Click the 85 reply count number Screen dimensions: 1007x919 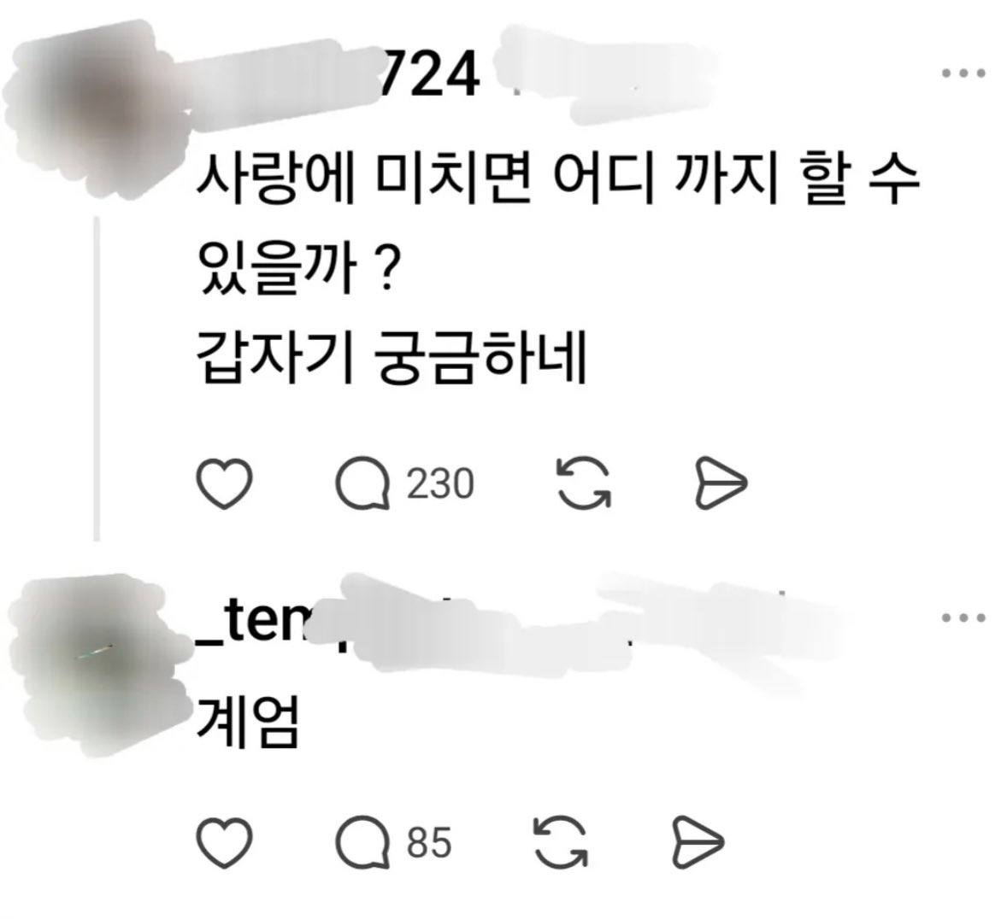point(429,843)
